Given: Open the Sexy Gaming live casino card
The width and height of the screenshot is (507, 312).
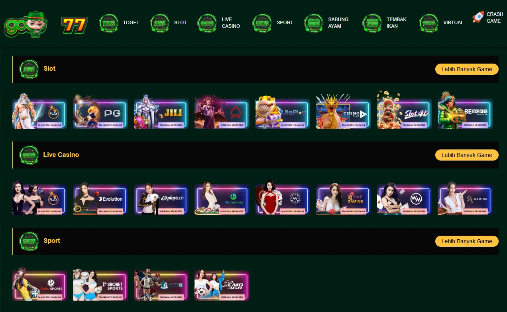Looking at the screenshot, I should [344, 198].
